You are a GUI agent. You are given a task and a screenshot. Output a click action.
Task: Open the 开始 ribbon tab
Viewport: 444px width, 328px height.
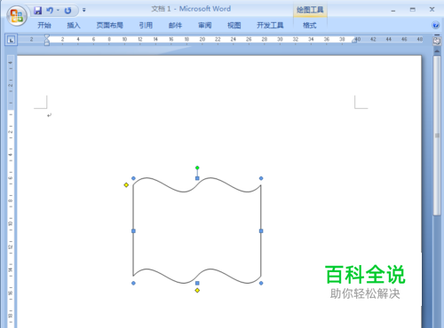pos(44,26)
